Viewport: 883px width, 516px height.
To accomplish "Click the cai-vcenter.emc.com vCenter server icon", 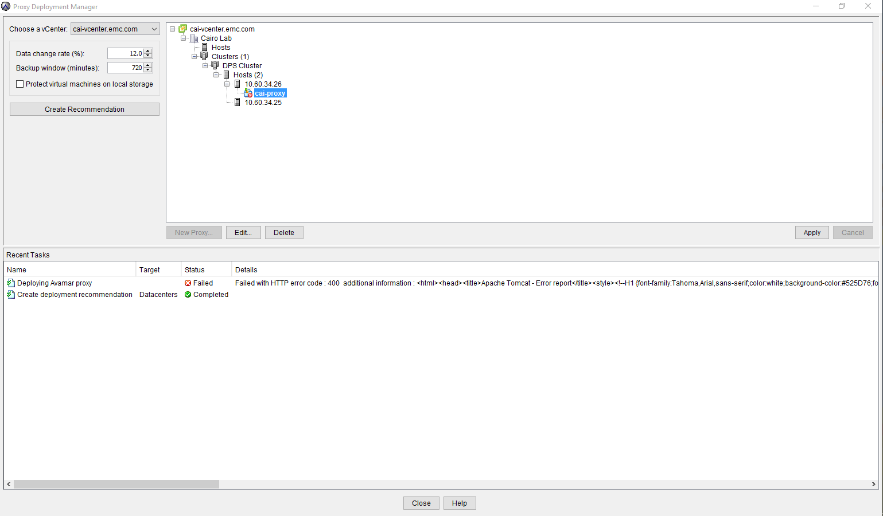I will point(182,29).
